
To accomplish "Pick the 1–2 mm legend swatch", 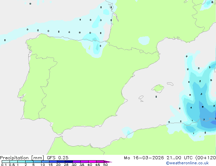I will click(x=21, y=162).
